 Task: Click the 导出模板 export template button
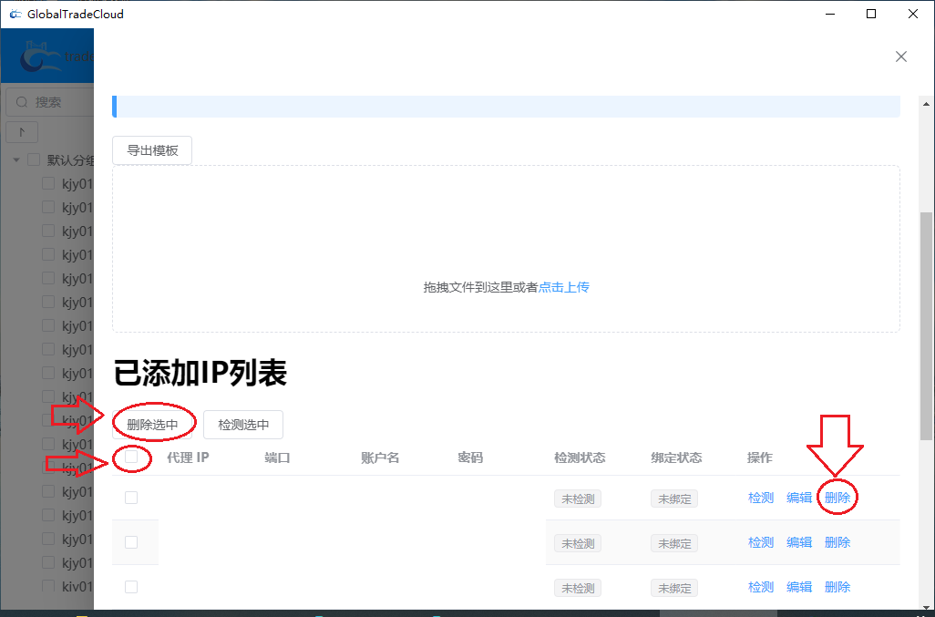(x=151, y=149)
